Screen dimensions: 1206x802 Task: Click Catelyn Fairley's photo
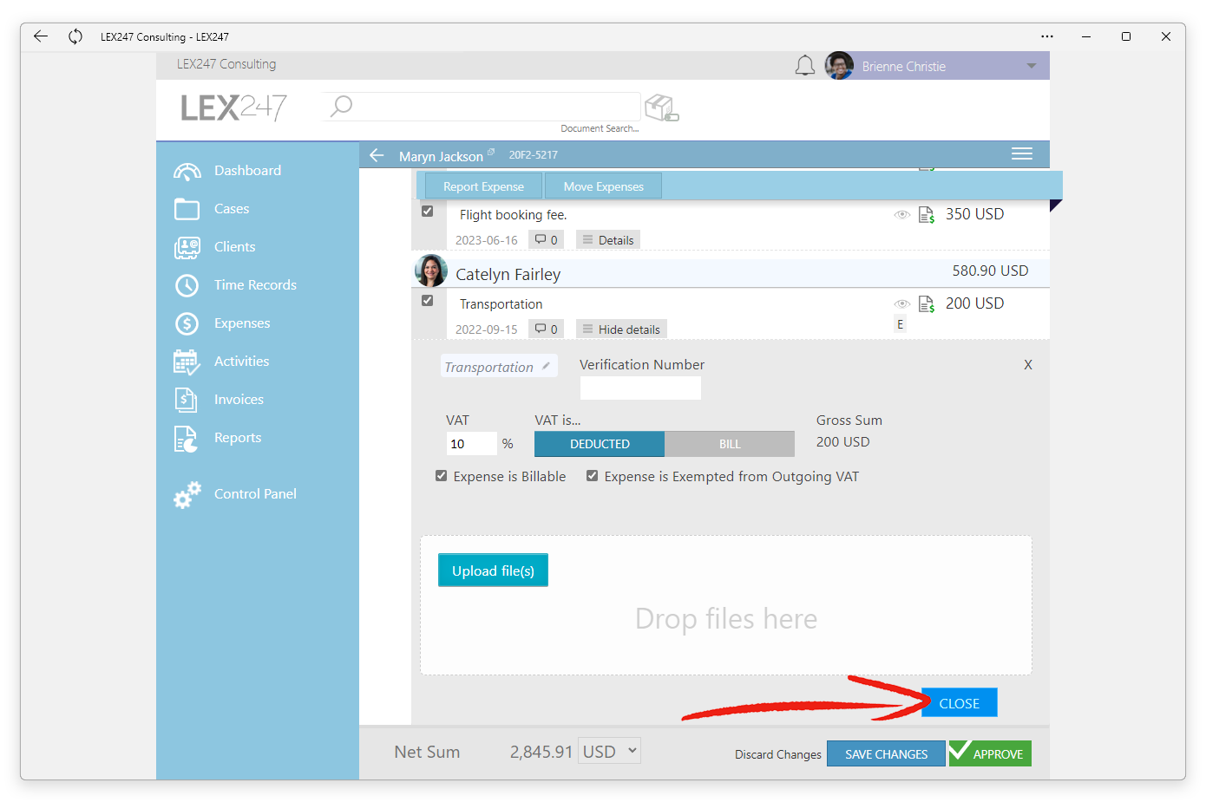431,271
